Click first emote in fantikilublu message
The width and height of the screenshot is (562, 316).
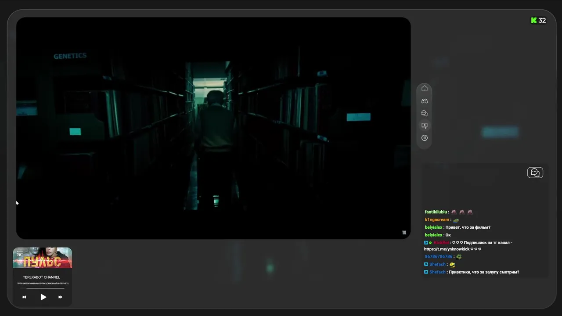[x=454, y=212]
